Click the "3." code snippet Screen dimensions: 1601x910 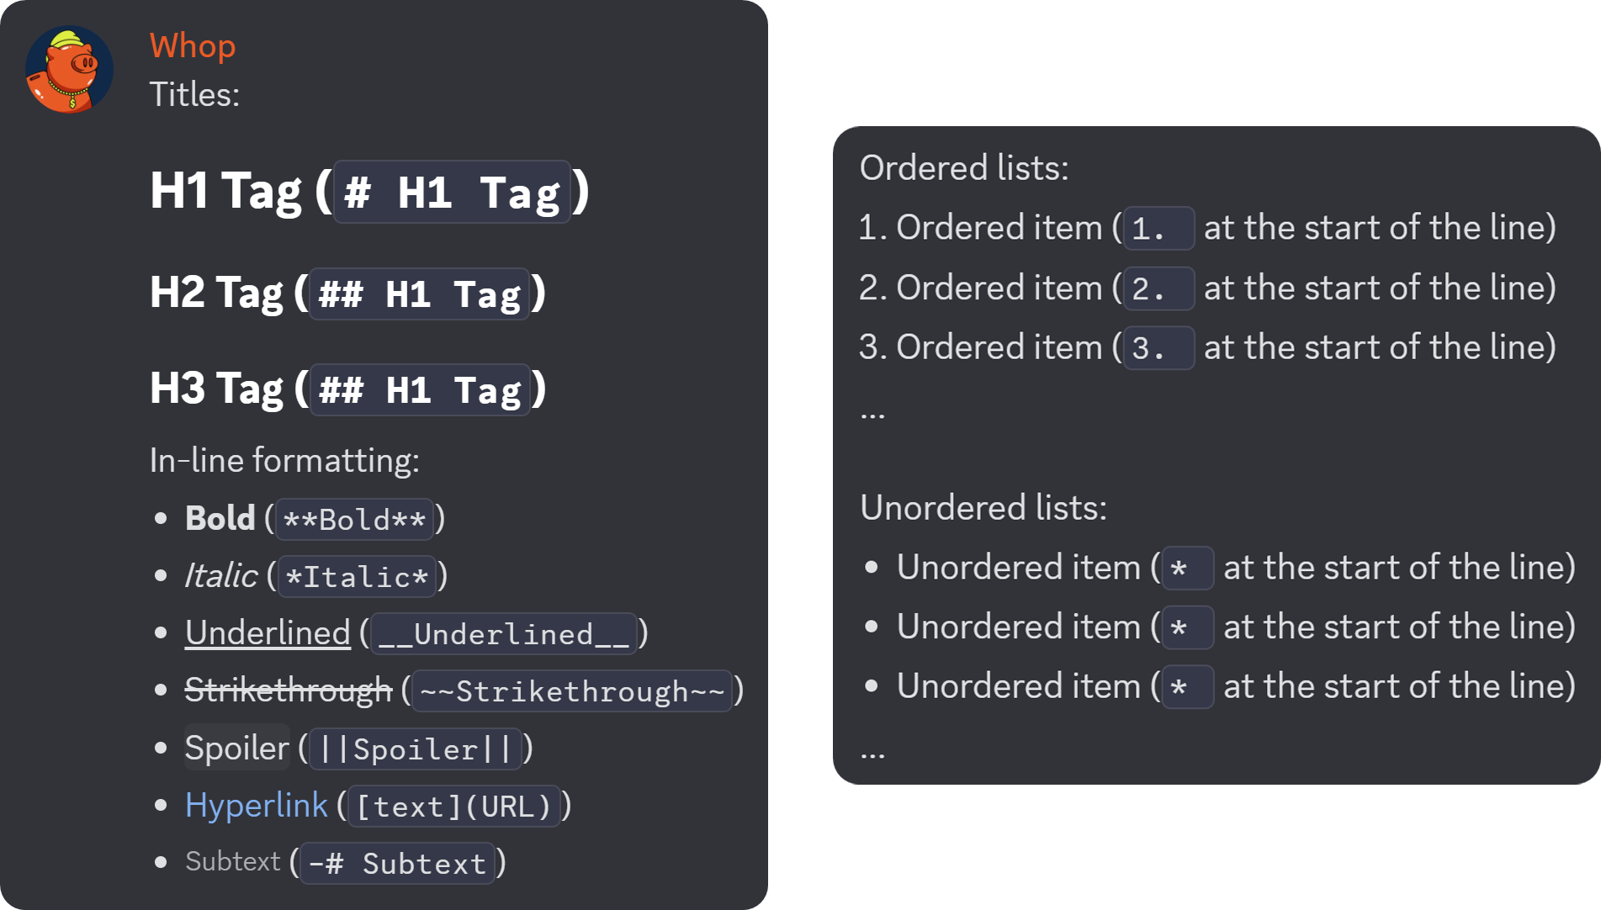click(x=1158, y=348)
